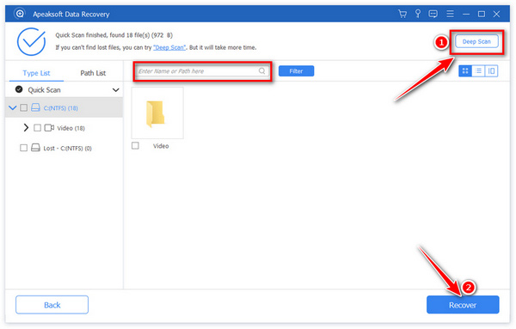Click the search magnifier icon
The height and width of the screenshot is (329, 516).
pos(261,70)
